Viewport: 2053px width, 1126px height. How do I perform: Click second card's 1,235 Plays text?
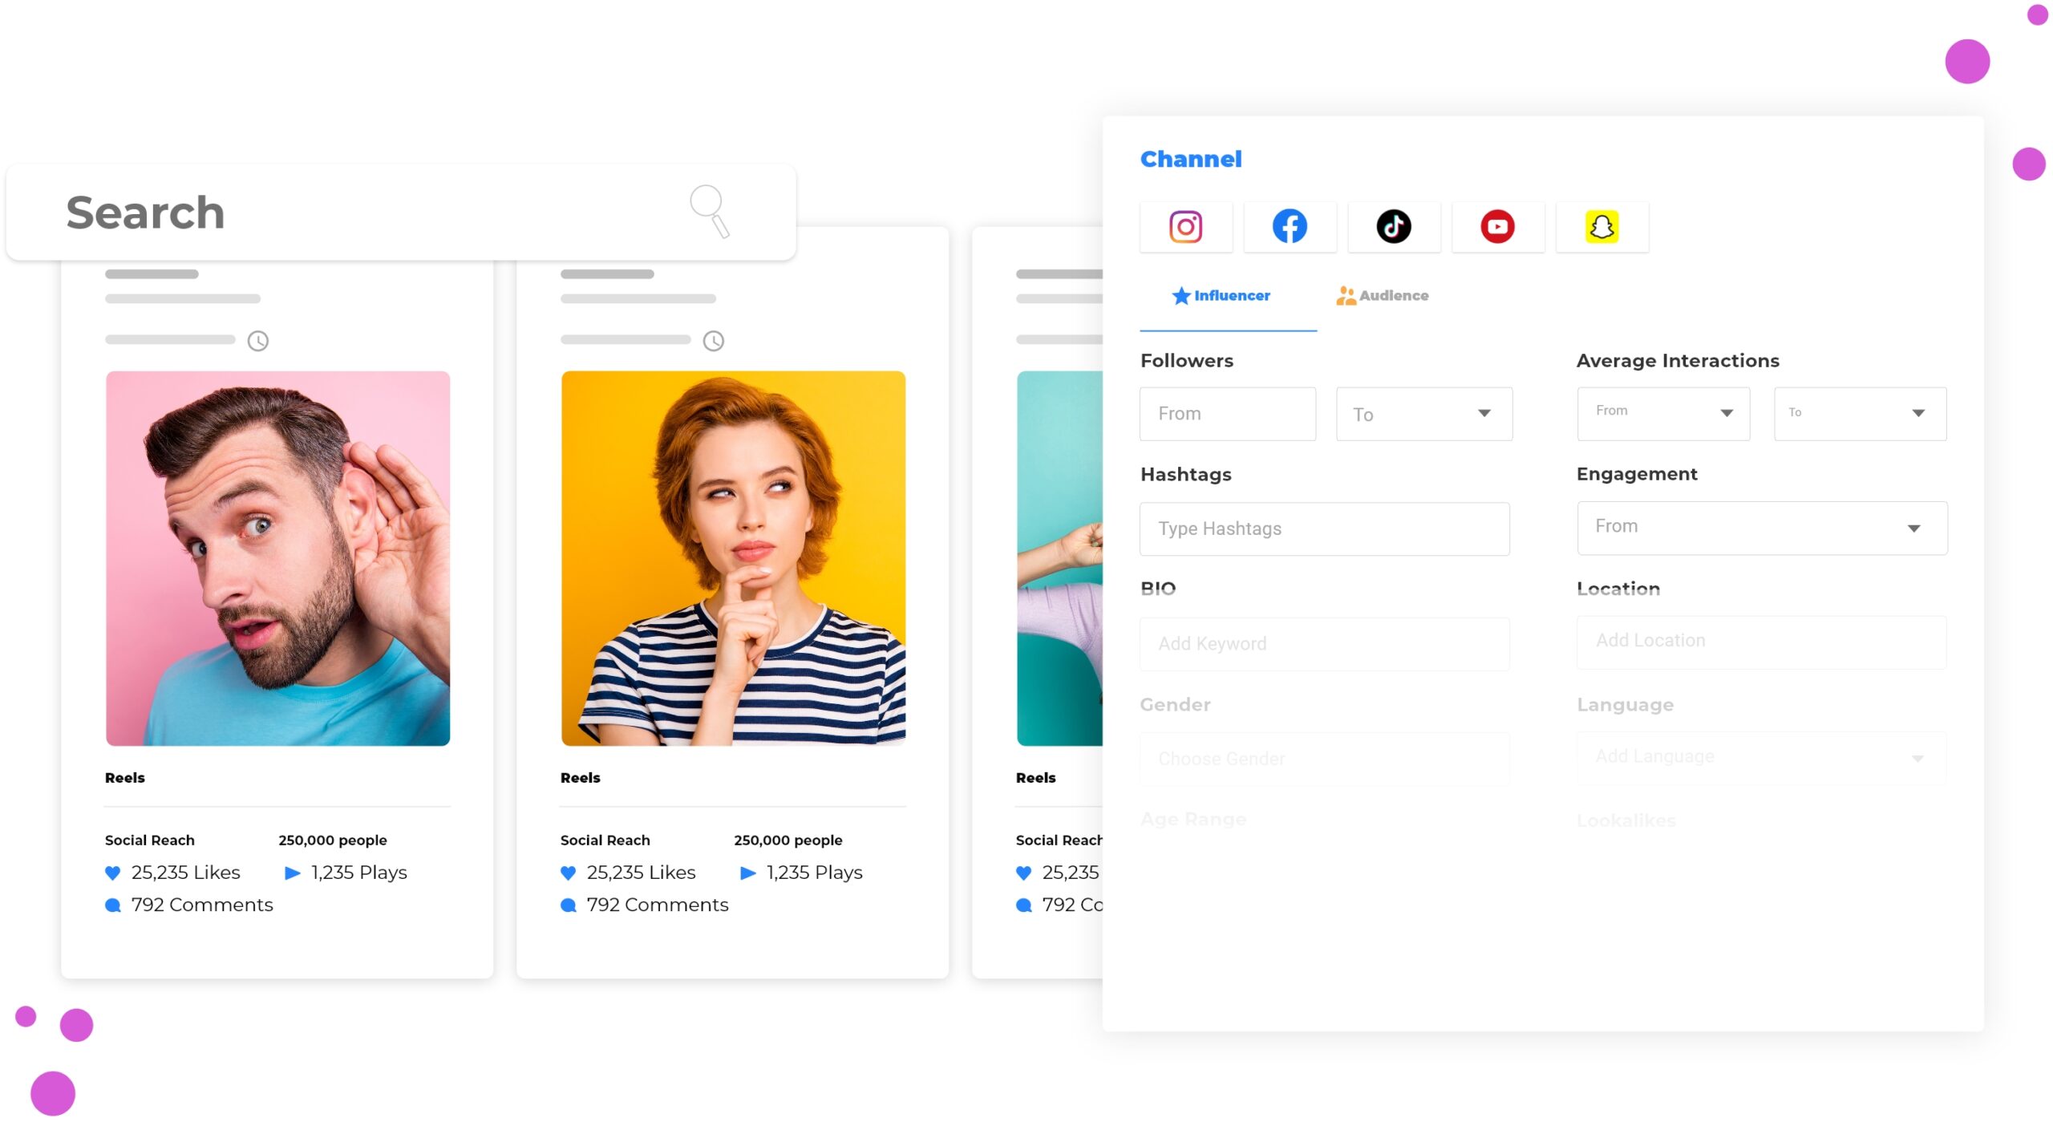[x=815, y=873]
